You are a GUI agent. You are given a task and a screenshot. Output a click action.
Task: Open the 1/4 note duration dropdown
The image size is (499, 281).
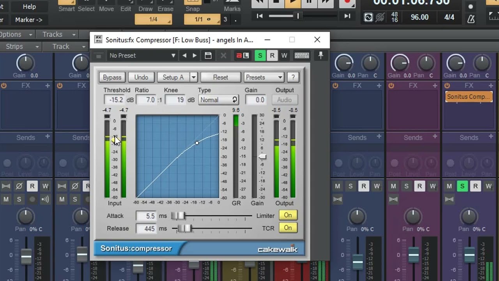coord(154,19)
